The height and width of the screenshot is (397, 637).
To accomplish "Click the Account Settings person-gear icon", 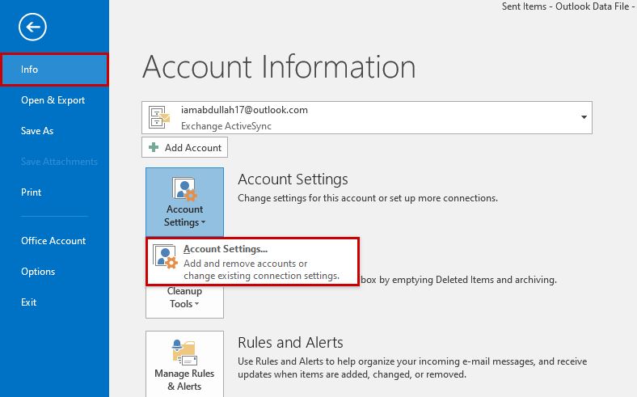I will (184, 190).
